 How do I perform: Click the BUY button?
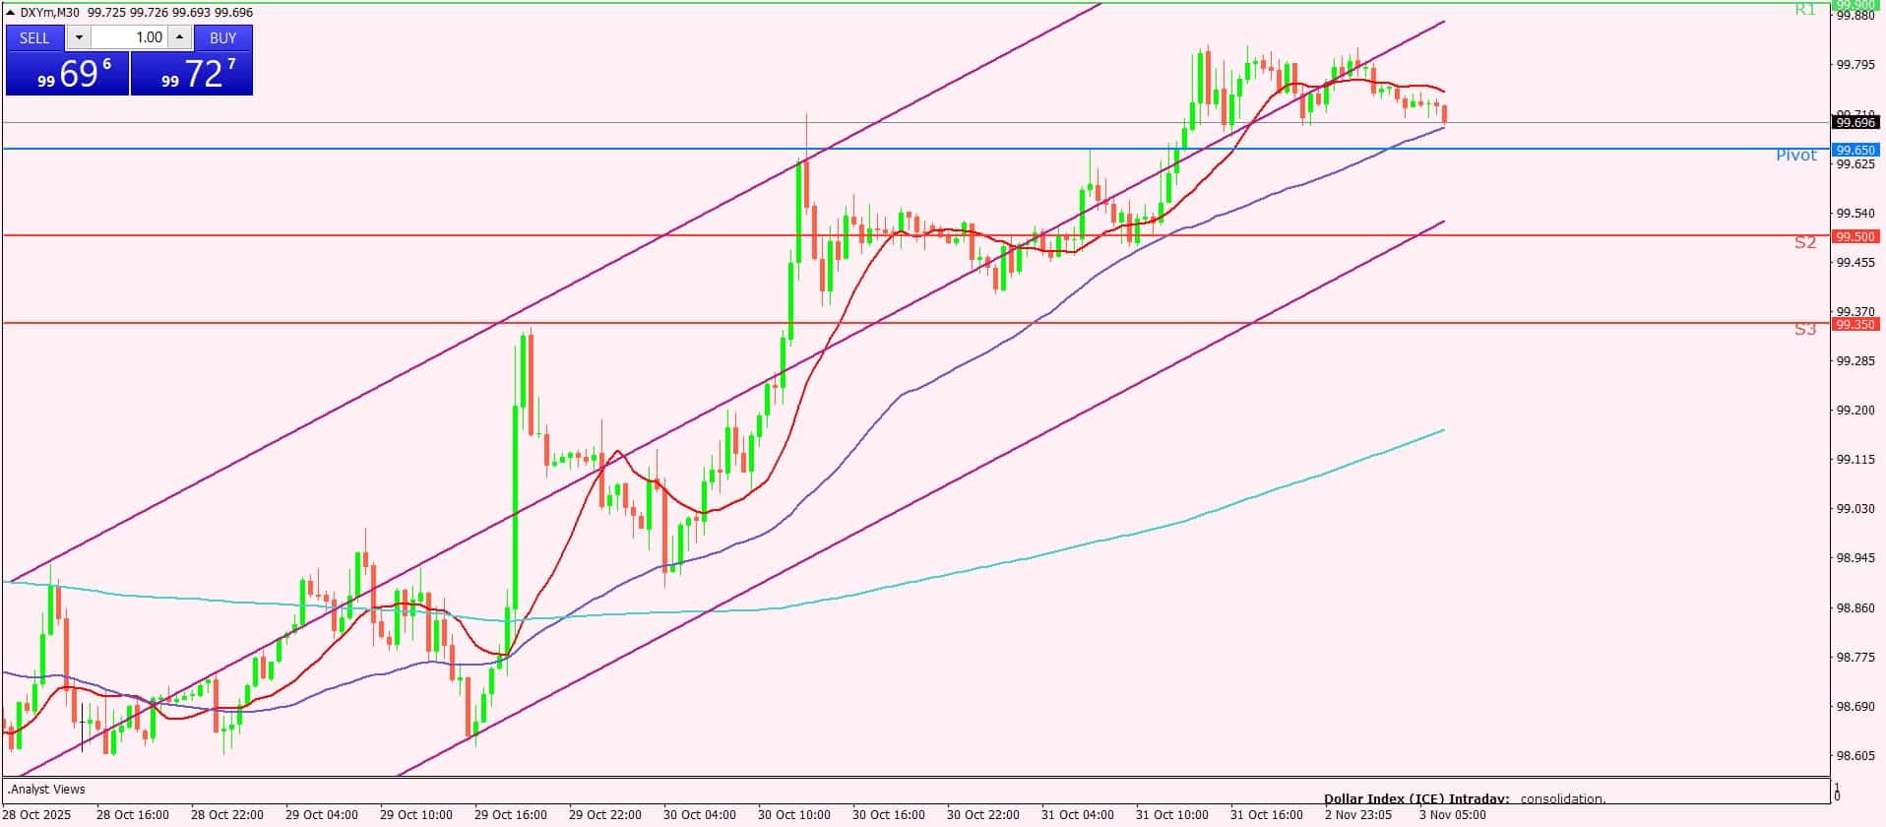[223, 37]
